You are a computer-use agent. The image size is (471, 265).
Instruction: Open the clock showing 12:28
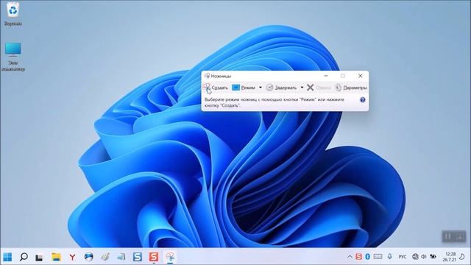(449, 257)
